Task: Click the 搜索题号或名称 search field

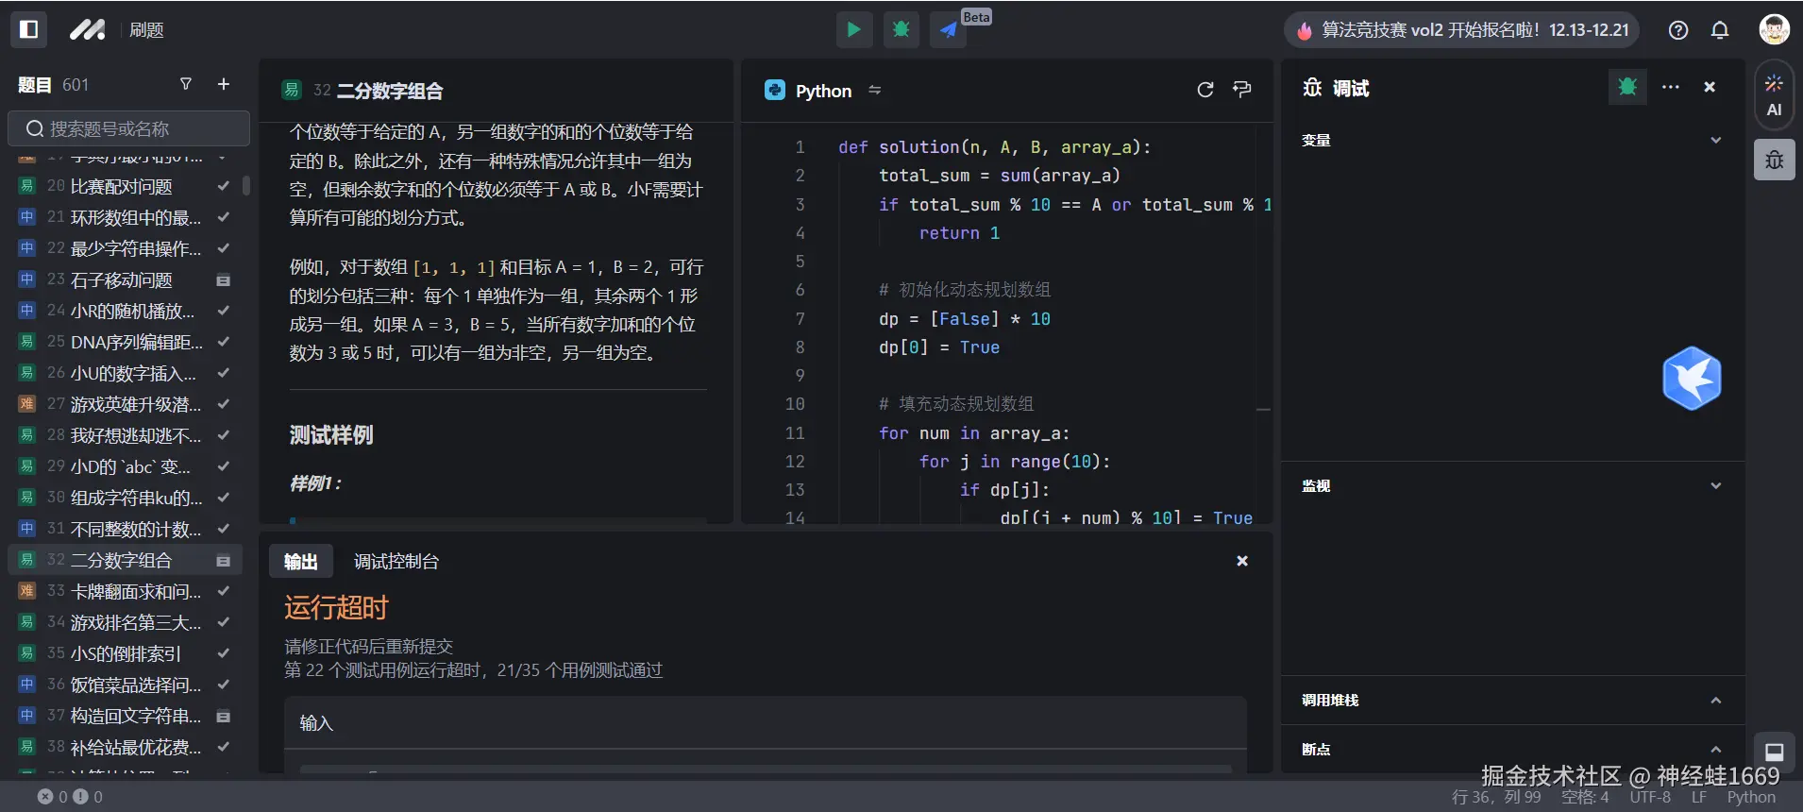Action: (x=129, y=128)
